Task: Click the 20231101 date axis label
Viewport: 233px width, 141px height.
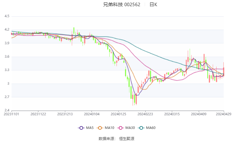Action: 11,114
